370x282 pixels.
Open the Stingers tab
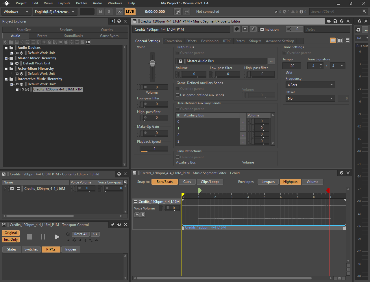(255, 41)
